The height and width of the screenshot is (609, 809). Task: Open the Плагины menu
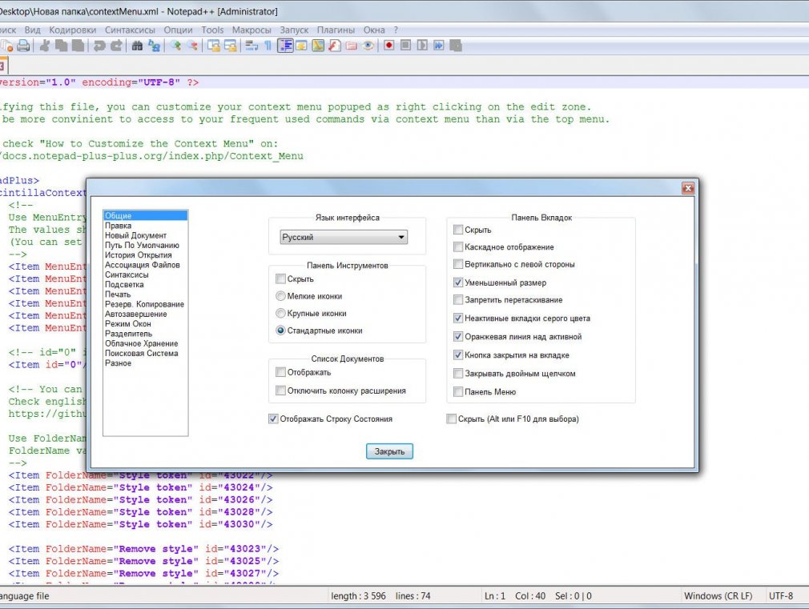click(336, 30)
